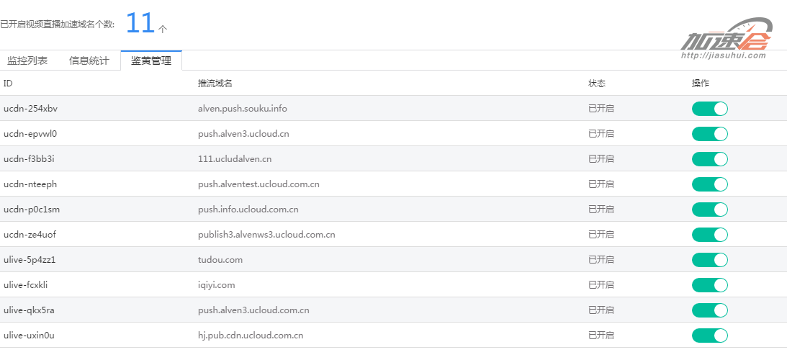Click the ID column header
787x360 pixels.
pyautogui.click(x=8, y=84)
